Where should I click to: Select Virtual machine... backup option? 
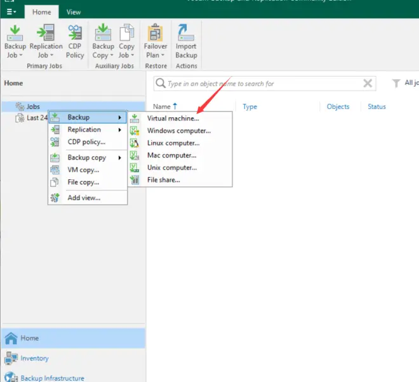(x=180, y=118)
